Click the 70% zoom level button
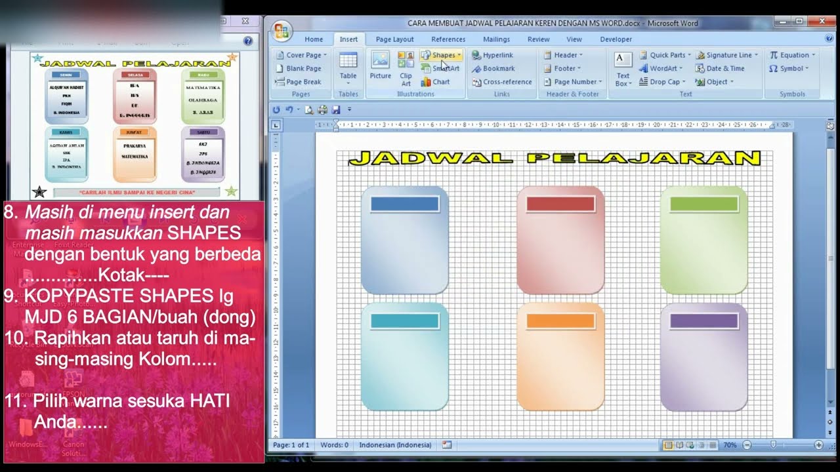840x472 pixels. click(729, 445)
